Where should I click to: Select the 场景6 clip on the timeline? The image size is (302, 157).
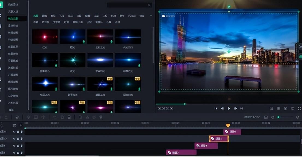coord(232,132)
